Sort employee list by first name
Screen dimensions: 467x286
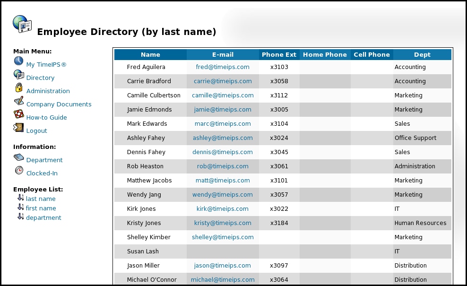pyautogui.click(x=41, y=208)
